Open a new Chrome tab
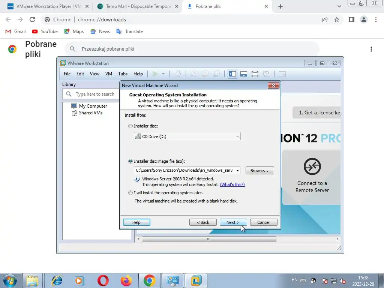The width and height of the screenshot is (384, 288). click(280, 6)
